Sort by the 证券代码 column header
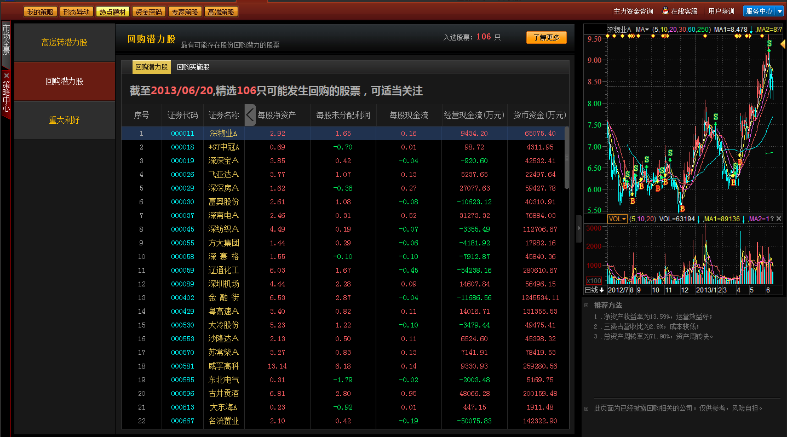 pos(182,115)
